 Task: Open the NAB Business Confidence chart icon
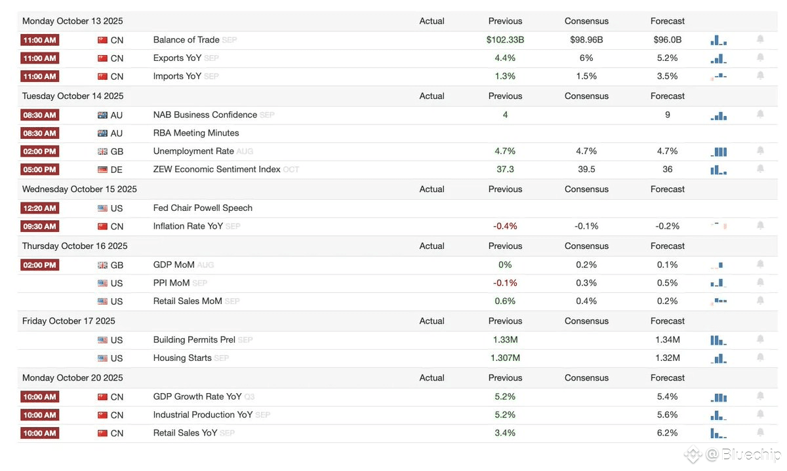(719, 115)
